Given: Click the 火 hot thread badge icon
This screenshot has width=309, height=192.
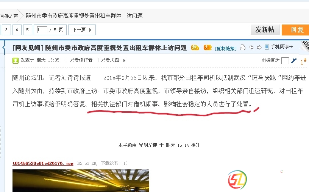Looking at the screenshot, I should 208,47.
